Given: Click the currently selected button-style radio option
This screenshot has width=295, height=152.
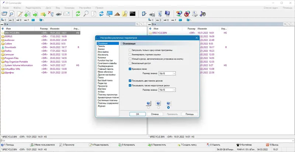Looking at the screenshot, I should 169,107.
